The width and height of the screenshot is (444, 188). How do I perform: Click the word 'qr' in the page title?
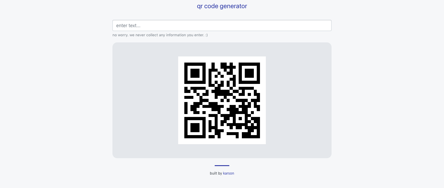click(x=200, y=6)
